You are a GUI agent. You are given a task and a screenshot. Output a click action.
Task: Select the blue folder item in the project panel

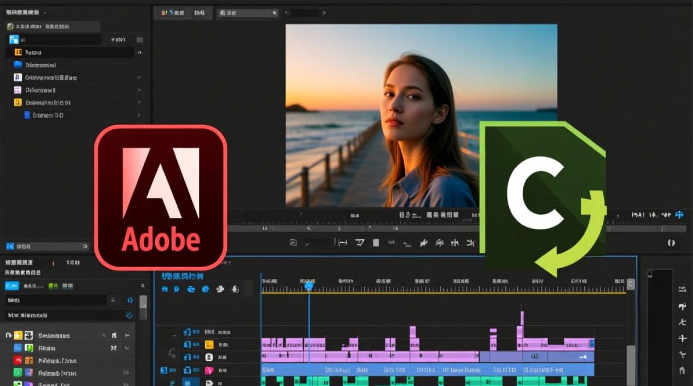(18, 65)
